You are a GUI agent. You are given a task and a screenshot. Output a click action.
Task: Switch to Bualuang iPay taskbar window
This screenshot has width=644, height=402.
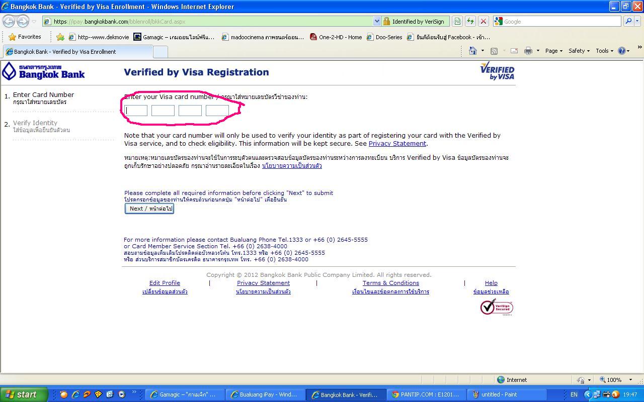tap(264, 394)
